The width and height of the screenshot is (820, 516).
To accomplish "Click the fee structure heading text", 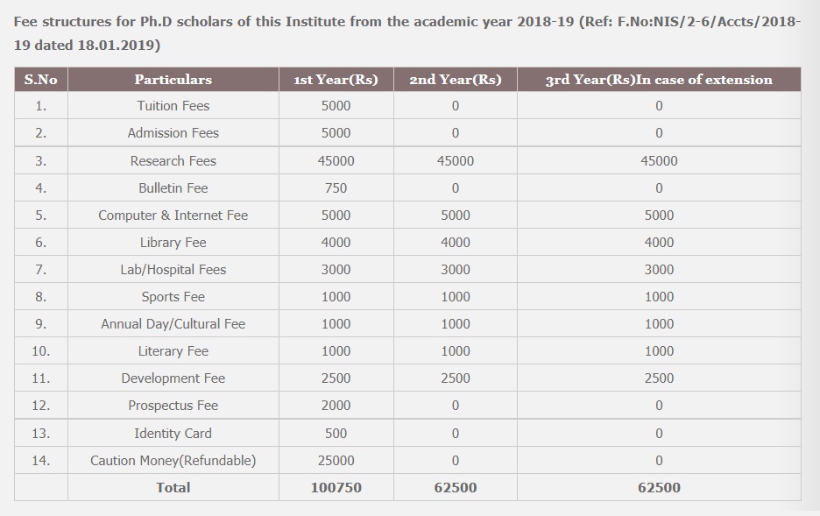I will tap(406, 33).
